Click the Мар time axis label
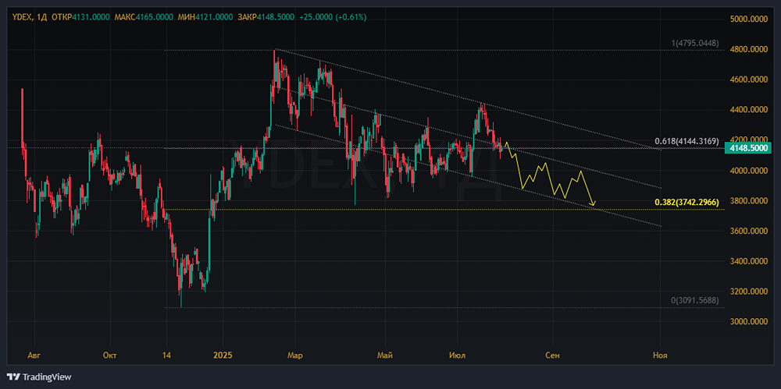781x389 pixels. click(295, 355)
